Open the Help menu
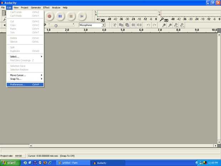The height and width of the screenshot is (166, 221). point(65,7)
